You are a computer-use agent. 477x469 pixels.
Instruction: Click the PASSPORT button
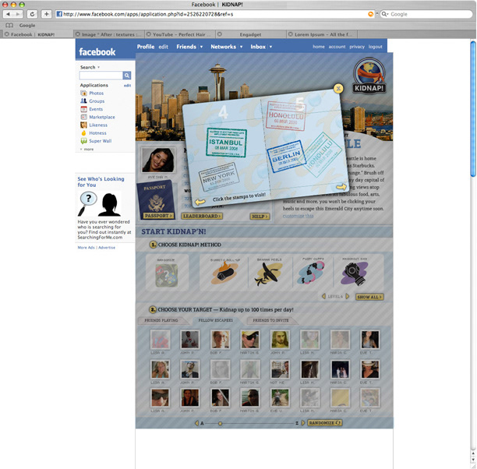(158, 216)
